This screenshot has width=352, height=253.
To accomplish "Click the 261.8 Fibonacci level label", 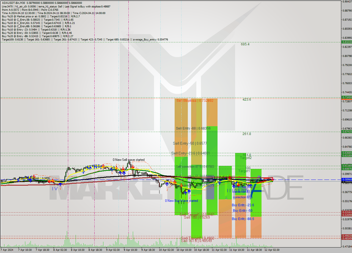I will (x=247, y=134).
